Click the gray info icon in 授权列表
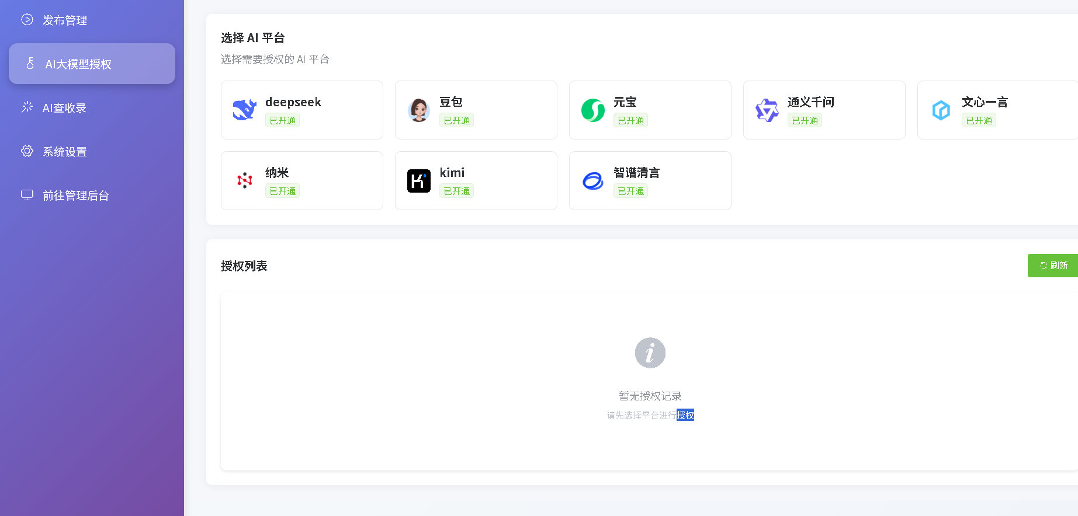 [x=650, y=353]
